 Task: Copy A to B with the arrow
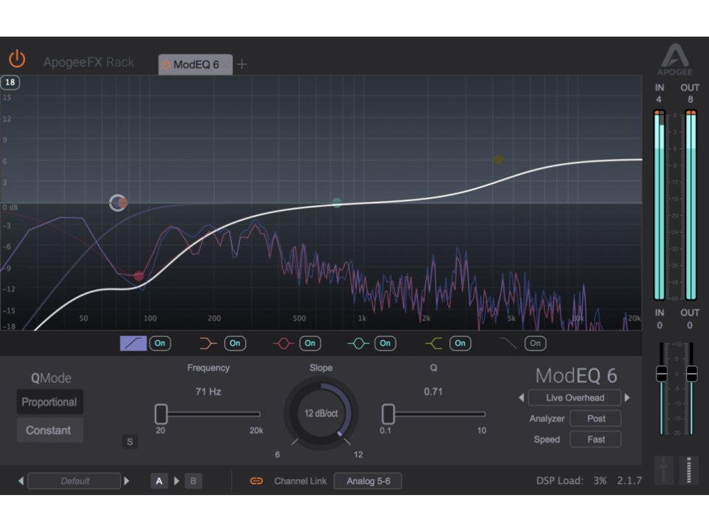click(x=177, y=481)
